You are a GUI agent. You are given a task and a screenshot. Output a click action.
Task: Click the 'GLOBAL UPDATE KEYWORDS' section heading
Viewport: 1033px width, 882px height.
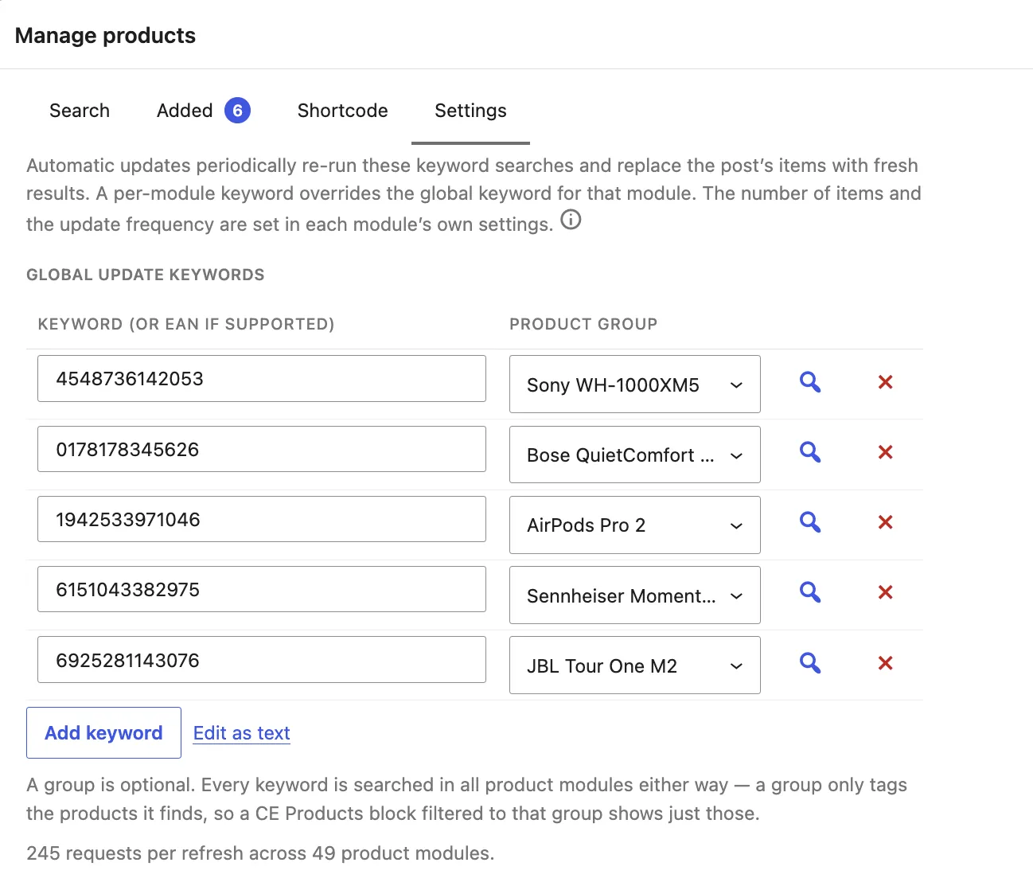pos(146,275)
